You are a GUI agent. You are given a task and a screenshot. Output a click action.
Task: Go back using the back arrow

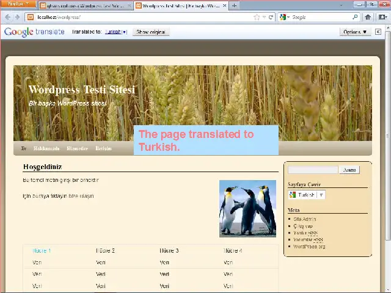point(8,17)
